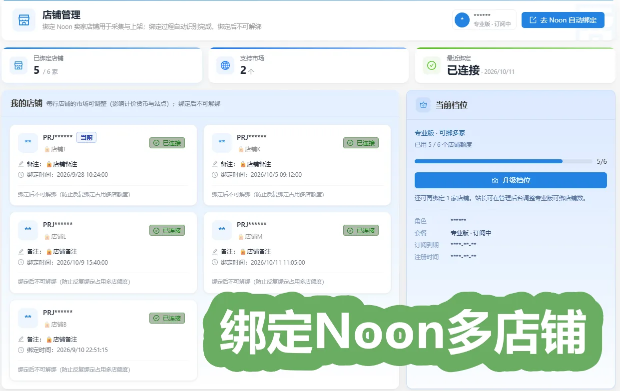Click 已连接 status badge on 店铺L card
Screen dimensions: 620x391
167,230
